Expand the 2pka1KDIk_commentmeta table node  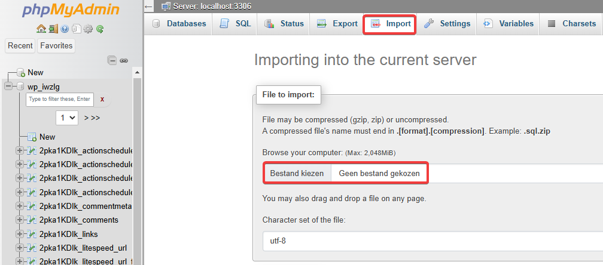[x=19, y=206]
